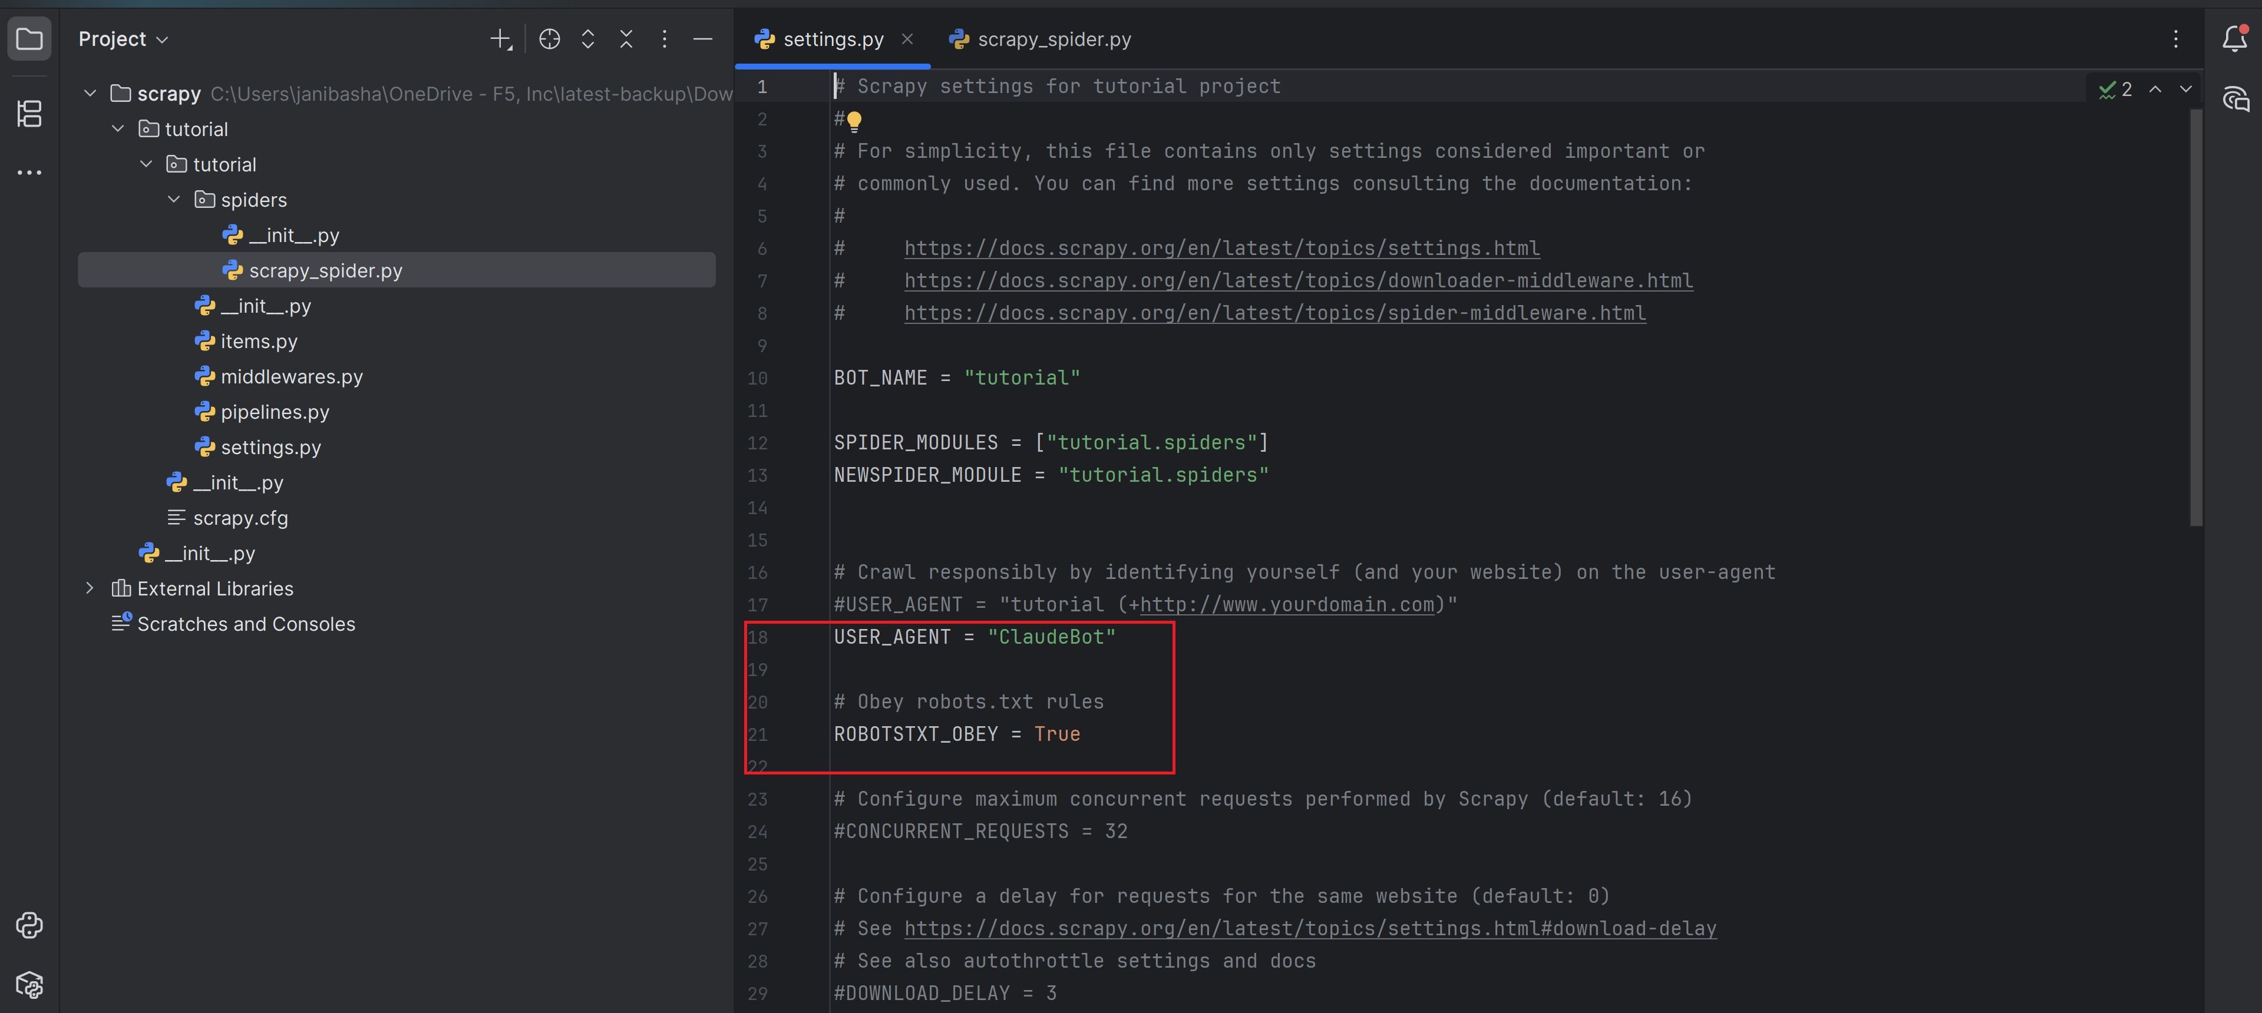Collapse the scrapy root folder
Image resolution: width=2262 pixels, height=1013 pixels.
click(90, 93)
